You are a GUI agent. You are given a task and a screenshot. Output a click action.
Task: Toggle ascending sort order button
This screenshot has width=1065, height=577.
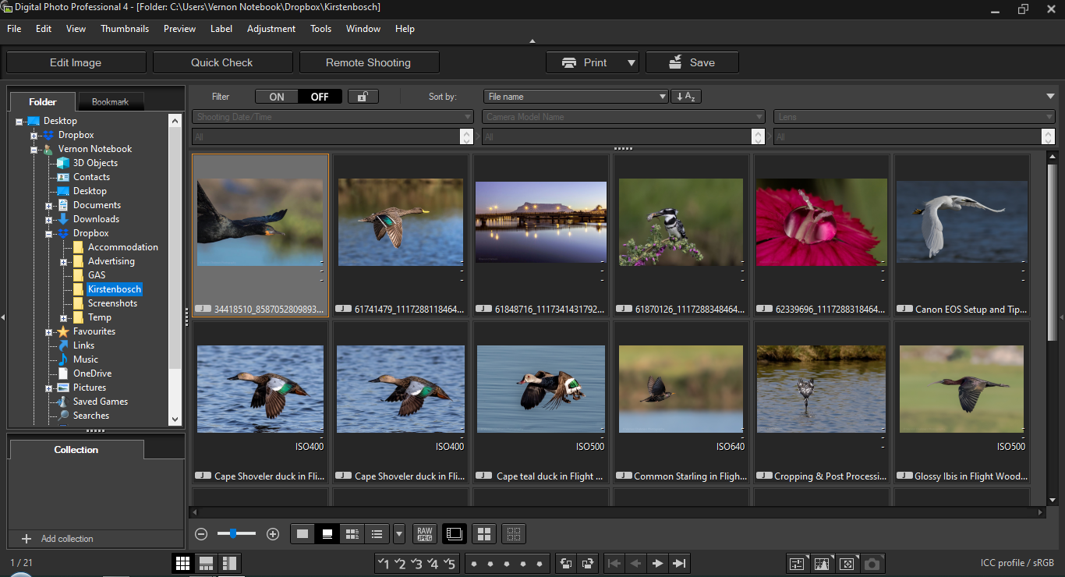coord(686,97)
